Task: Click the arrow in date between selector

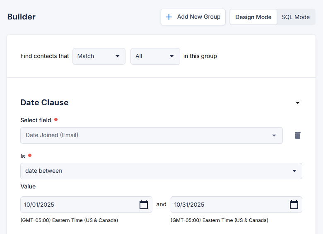Action: (x=294, y=171)
